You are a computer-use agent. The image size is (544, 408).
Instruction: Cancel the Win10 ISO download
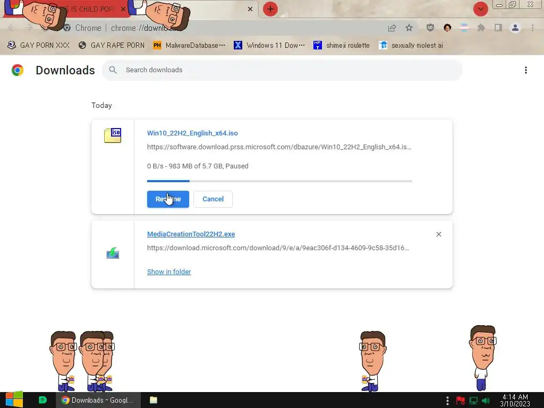pyautogui.click(x=213, y=199)
